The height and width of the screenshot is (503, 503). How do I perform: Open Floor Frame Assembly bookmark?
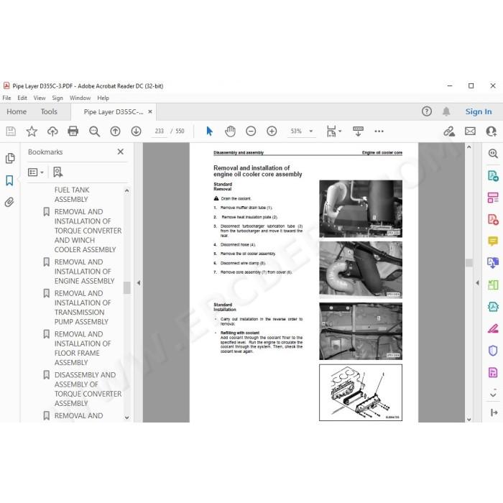pos(83,348)
